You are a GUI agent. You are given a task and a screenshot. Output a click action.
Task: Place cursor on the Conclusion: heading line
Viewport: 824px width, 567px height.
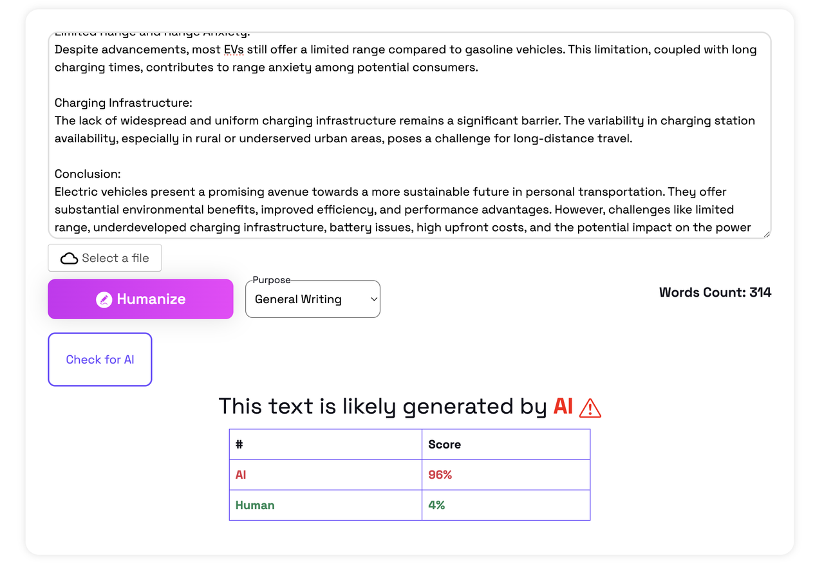[x=88, y=174]
